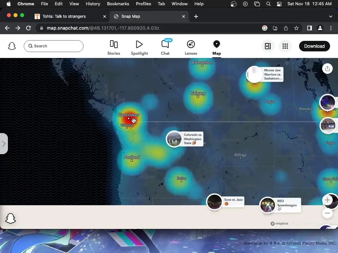The image size is (338, 253).
Task: Zoom out the map with minus button
Action: [x=327, y=213]
